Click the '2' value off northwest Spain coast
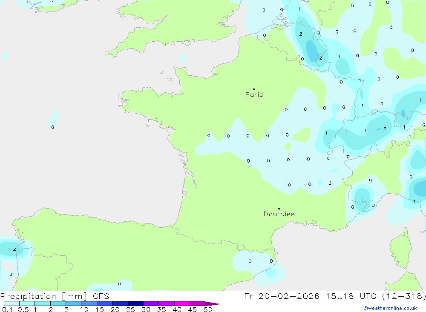This screenshot has height=312, width=426. point(14,249)
